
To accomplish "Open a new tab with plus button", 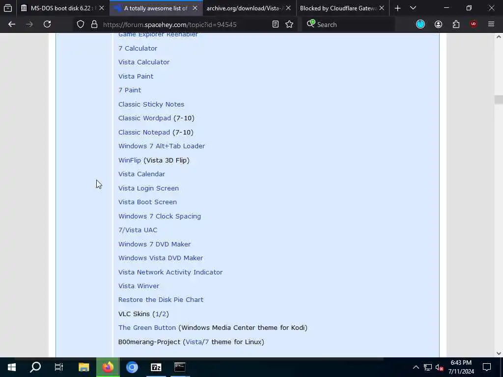I will tap(397, 8).
